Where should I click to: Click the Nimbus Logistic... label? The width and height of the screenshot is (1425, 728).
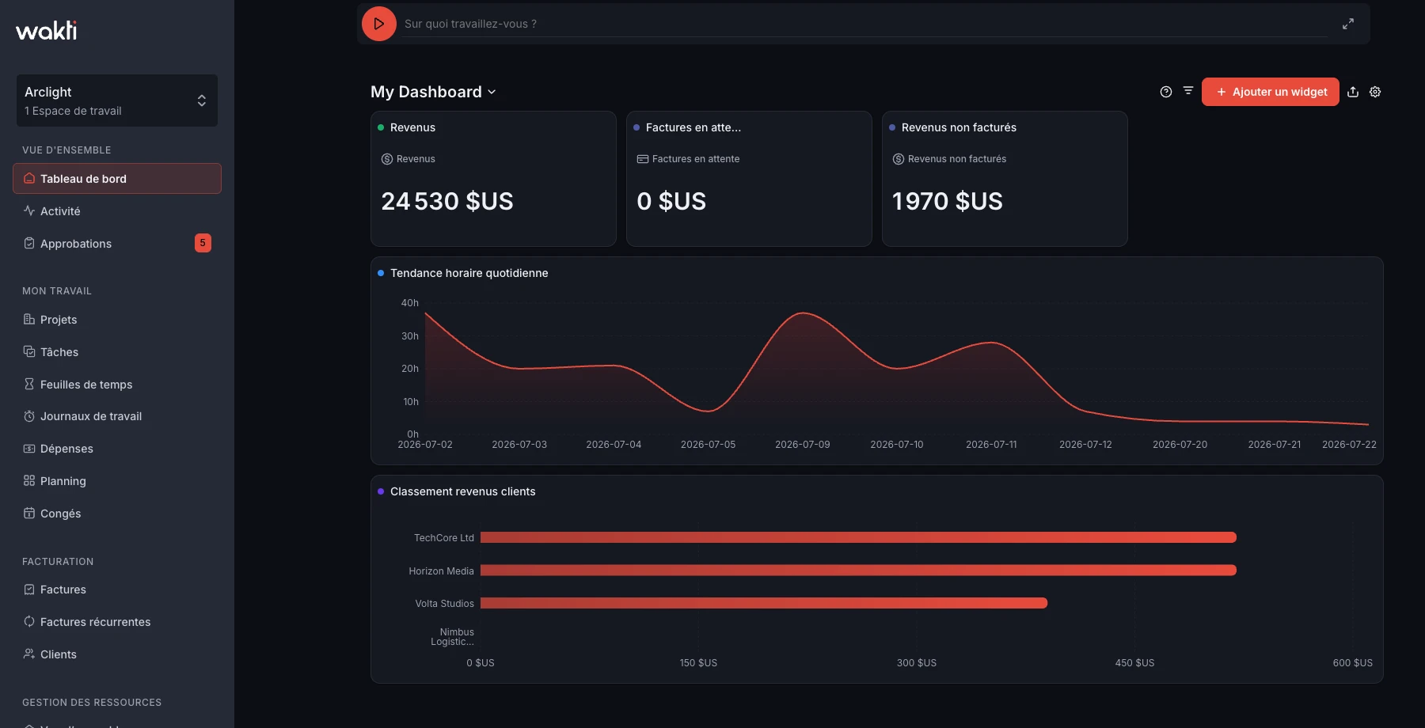[x=452, y=637]
